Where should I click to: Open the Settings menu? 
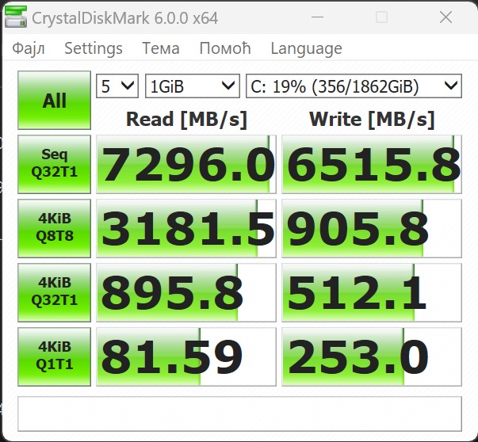tap(94, 49)
